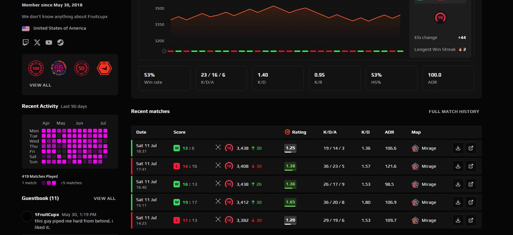Click the Rating column header icon
The width and height of the screenshot is (513, 235).
(x=287, y=132)
